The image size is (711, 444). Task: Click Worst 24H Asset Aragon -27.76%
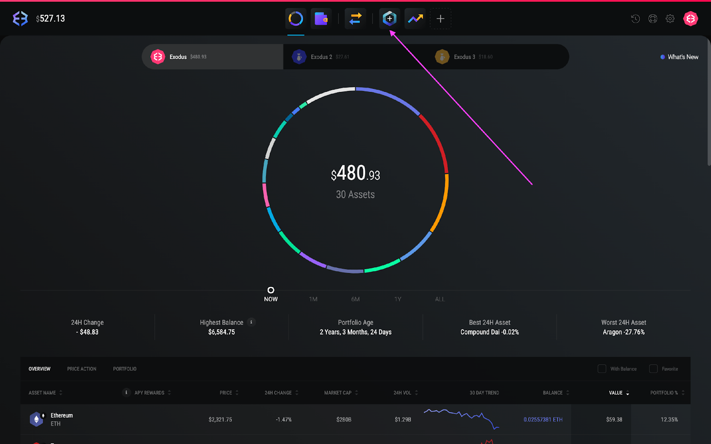624,332
